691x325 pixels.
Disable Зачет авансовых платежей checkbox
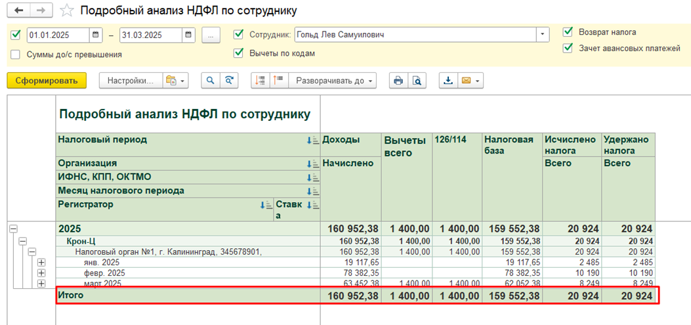(568, 48)
